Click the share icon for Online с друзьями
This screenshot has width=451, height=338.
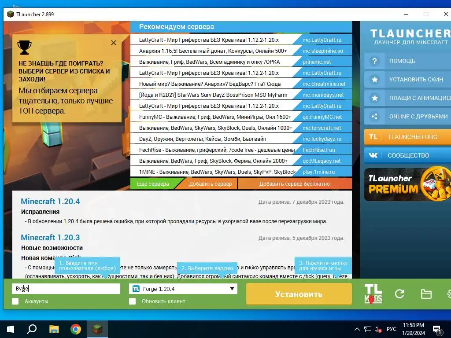click(374, 116)
